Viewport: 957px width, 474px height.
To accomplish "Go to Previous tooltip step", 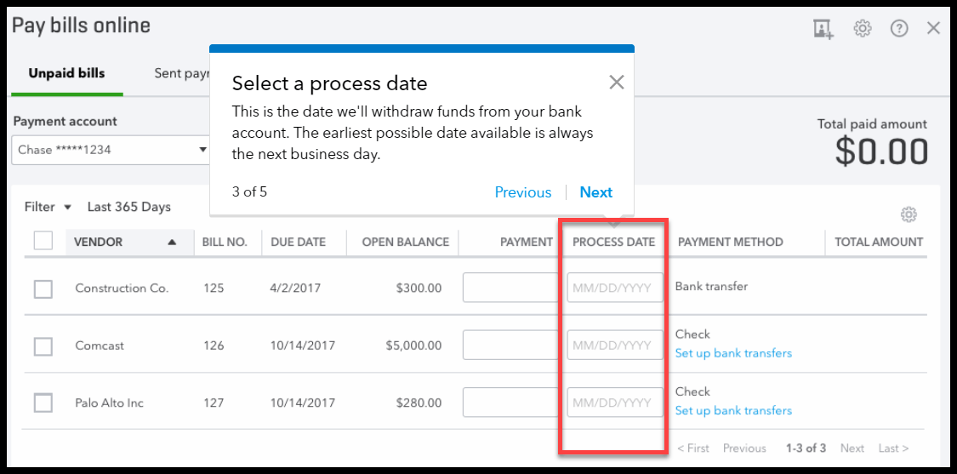I will coord(523,192).
